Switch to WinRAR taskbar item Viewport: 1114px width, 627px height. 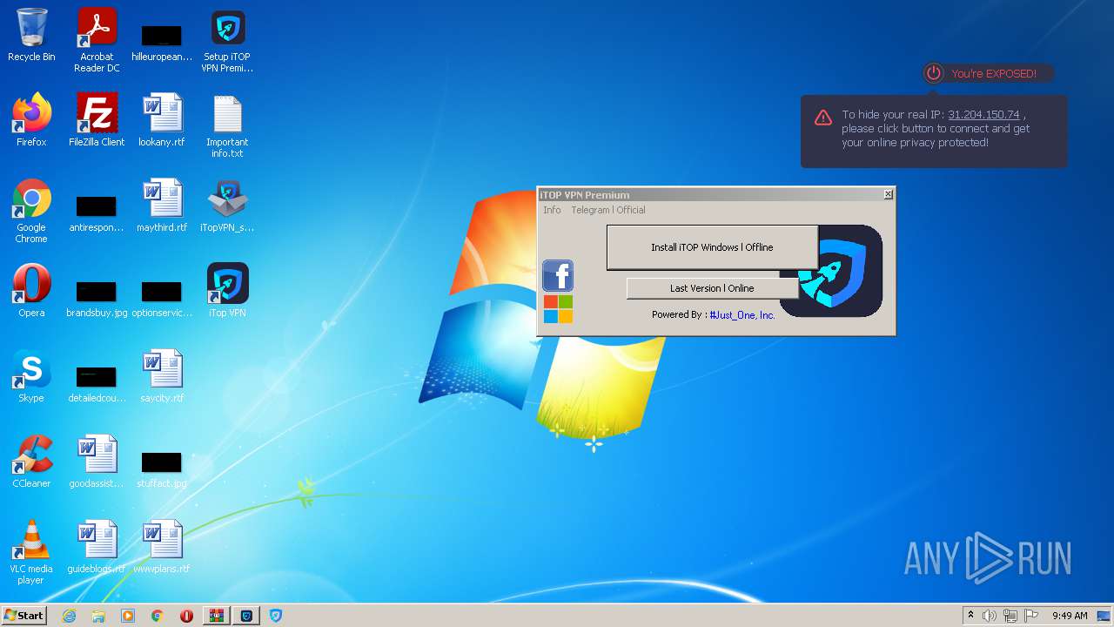tap(216, 616)
